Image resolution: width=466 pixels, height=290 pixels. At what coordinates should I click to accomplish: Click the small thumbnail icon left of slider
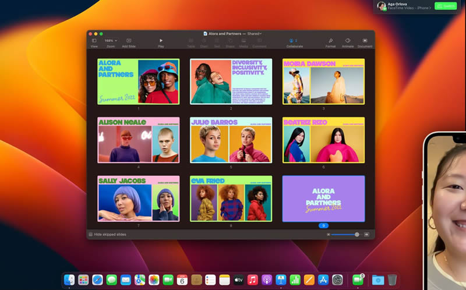pyautogui.click(x=328, y=235)
